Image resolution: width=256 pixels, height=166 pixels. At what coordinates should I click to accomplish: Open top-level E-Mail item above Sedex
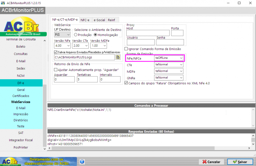[21, 61]
